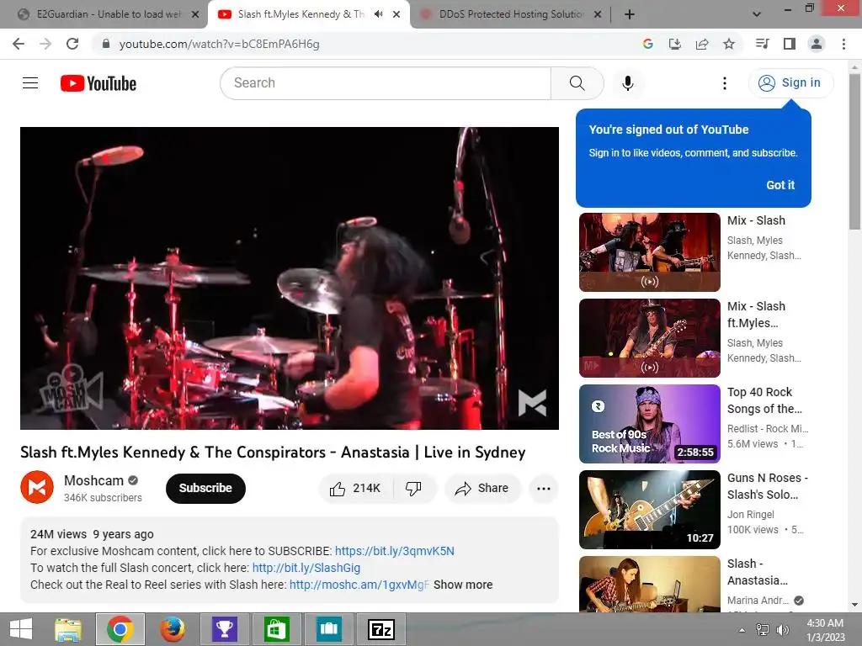Open the clock showing 4:30 AM
Viewport: 862px width, 646px height.
click(825, 630)
